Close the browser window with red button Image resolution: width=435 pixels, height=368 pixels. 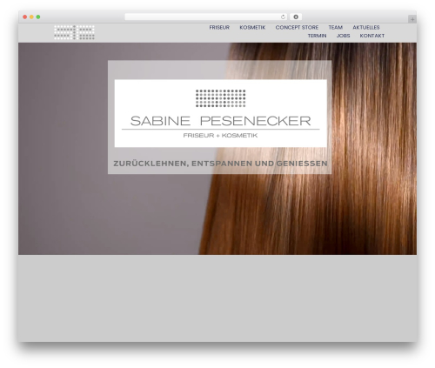[25, 17]
